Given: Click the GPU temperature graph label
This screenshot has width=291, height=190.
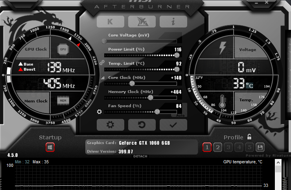Looking at the screenshot, I should [243, 162].
